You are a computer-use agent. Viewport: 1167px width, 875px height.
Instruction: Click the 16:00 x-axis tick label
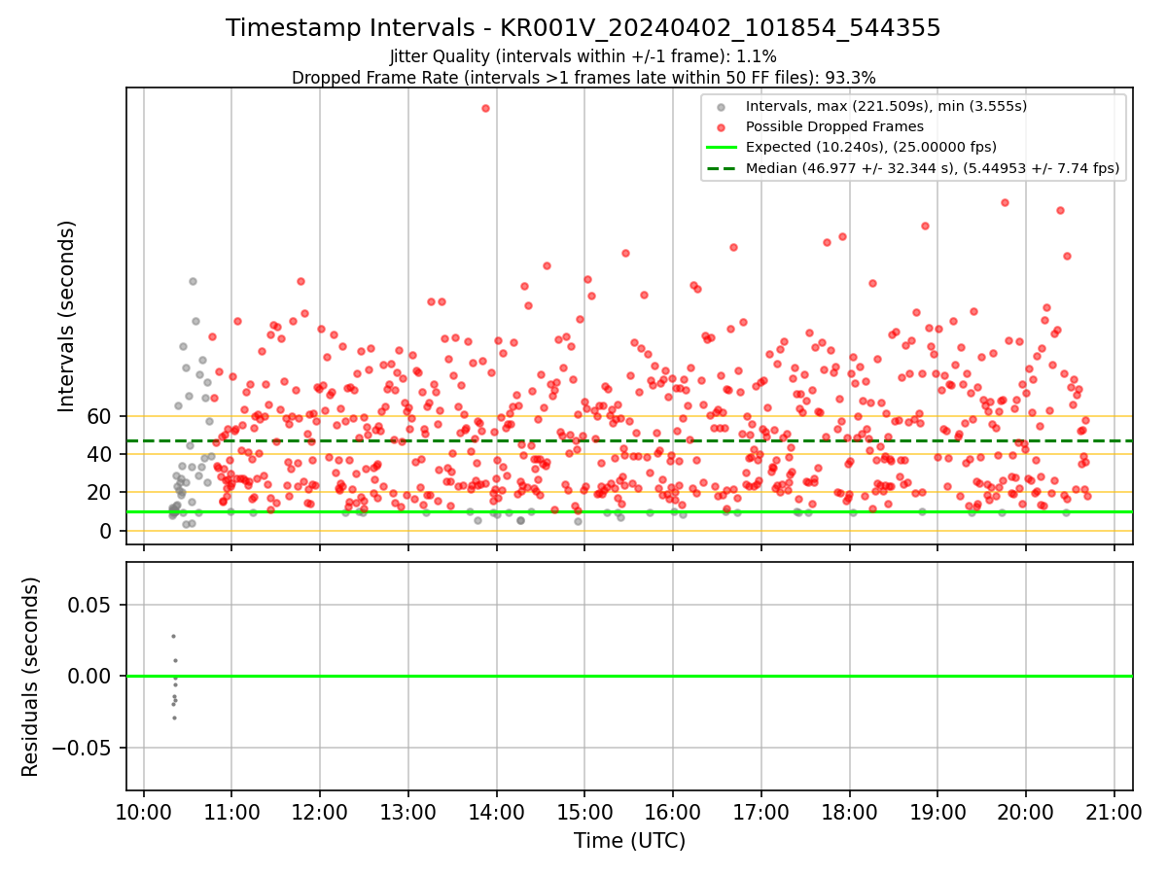pos(673,812)
